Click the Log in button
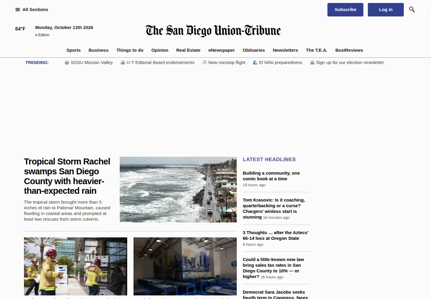This screenshot has width=431, height=299. coord(386,10)
